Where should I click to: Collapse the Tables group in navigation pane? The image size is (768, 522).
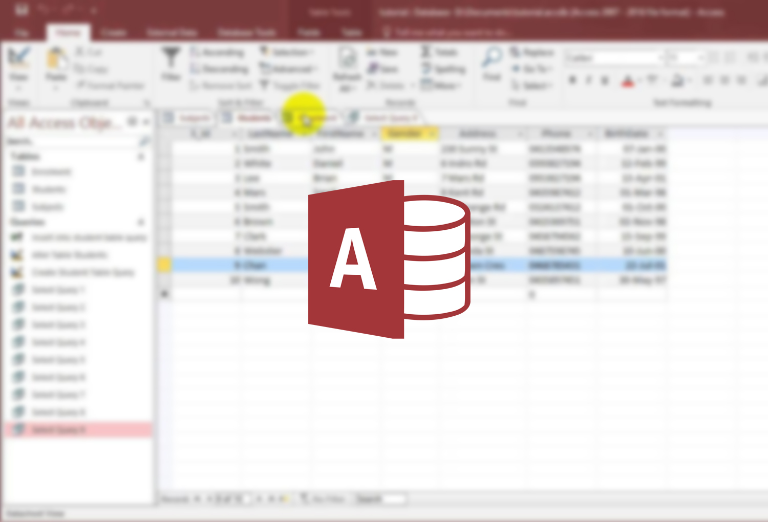point(141,157)
